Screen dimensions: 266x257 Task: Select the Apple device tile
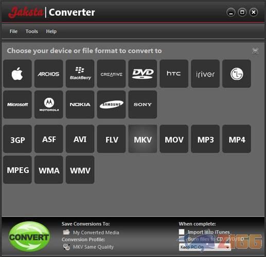pyautogui.click(x=17, y=74)
